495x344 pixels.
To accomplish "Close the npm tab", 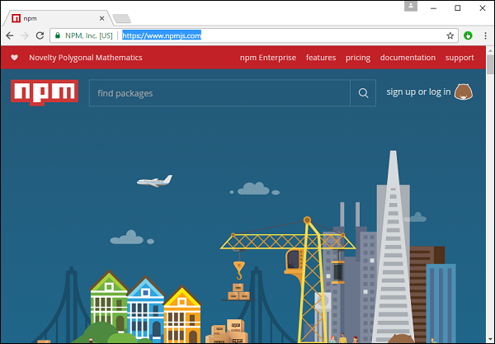I will click(x=101, y=18).
